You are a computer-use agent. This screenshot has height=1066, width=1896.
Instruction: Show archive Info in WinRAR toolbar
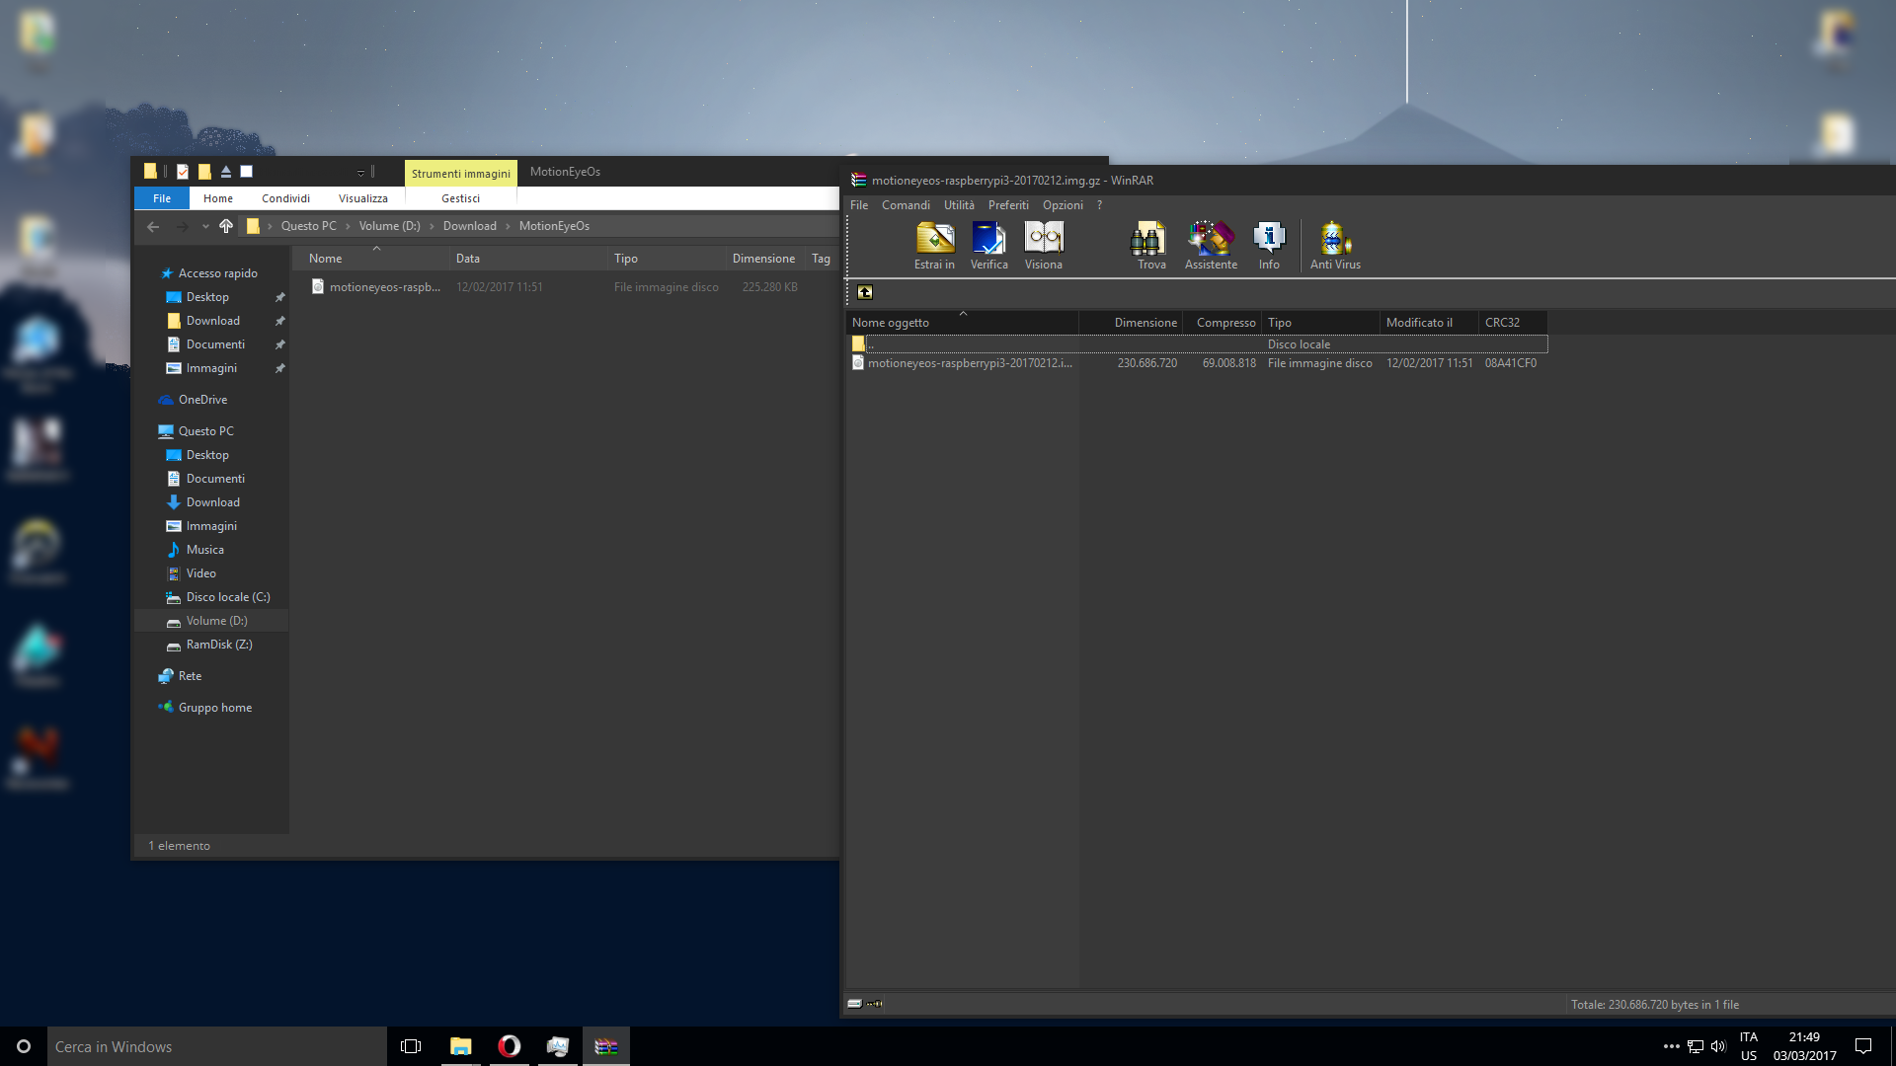[1269, 245]
